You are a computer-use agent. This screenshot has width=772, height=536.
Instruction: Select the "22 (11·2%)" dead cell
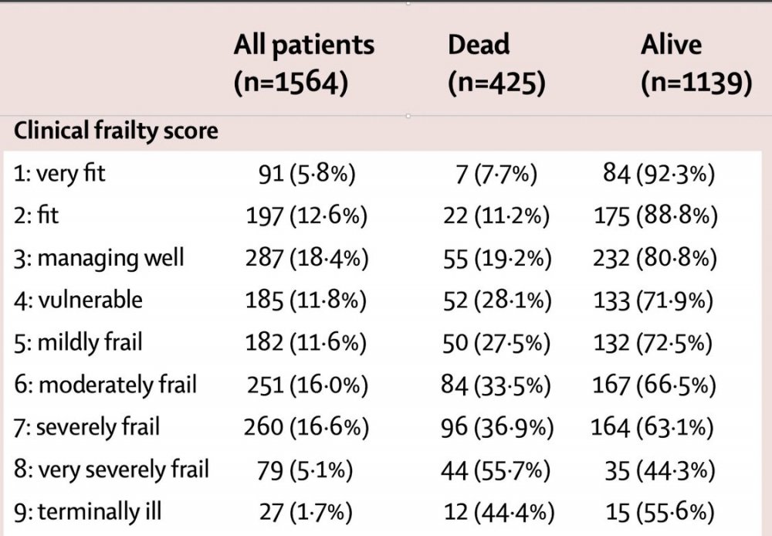(x=498, y=215)
